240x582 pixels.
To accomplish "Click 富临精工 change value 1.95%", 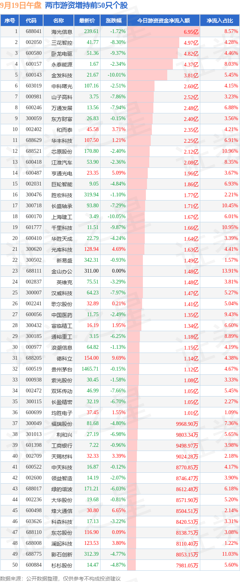I will pos(118,326).
